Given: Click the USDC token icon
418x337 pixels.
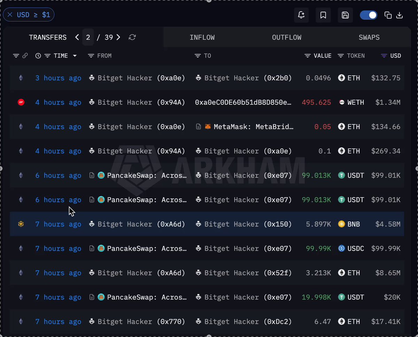Looking at the screenshot, I should [x=341, y=248].
